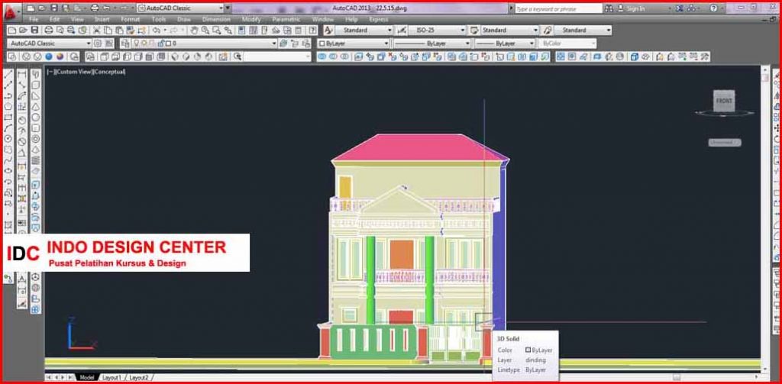
Task: Select the Zoom Window tool
Action: 217,31
